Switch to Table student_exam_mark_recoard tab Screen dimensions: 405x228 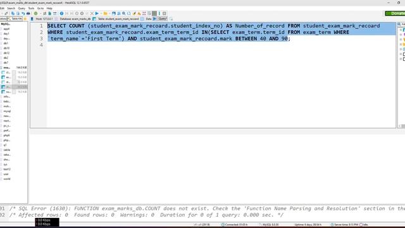pos(116,19)
